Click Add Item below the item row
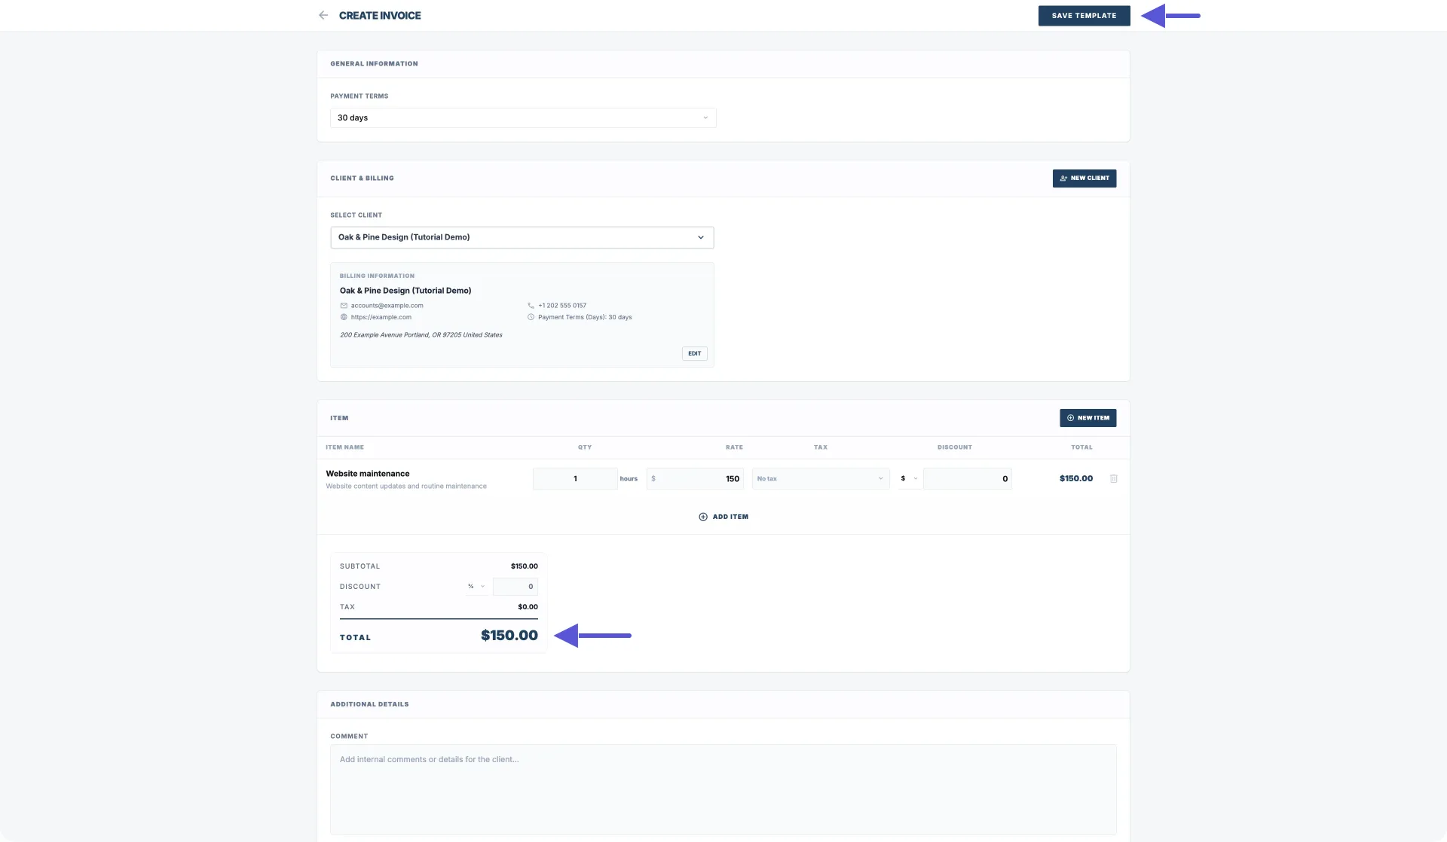 pos(723,517)
